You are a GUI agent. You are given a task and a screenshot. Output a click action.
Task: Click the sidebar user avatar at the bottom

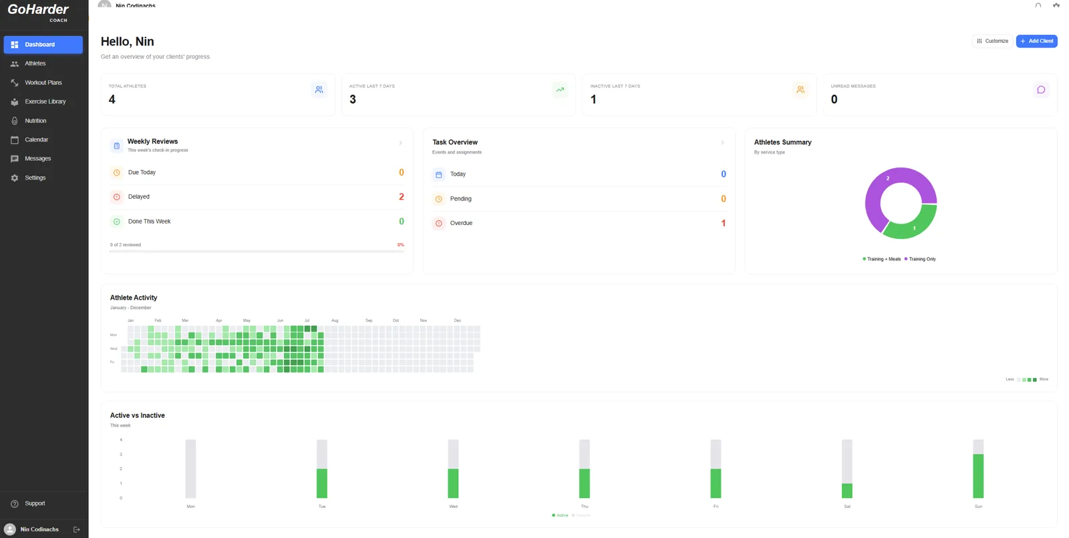[x=10, y=530]
